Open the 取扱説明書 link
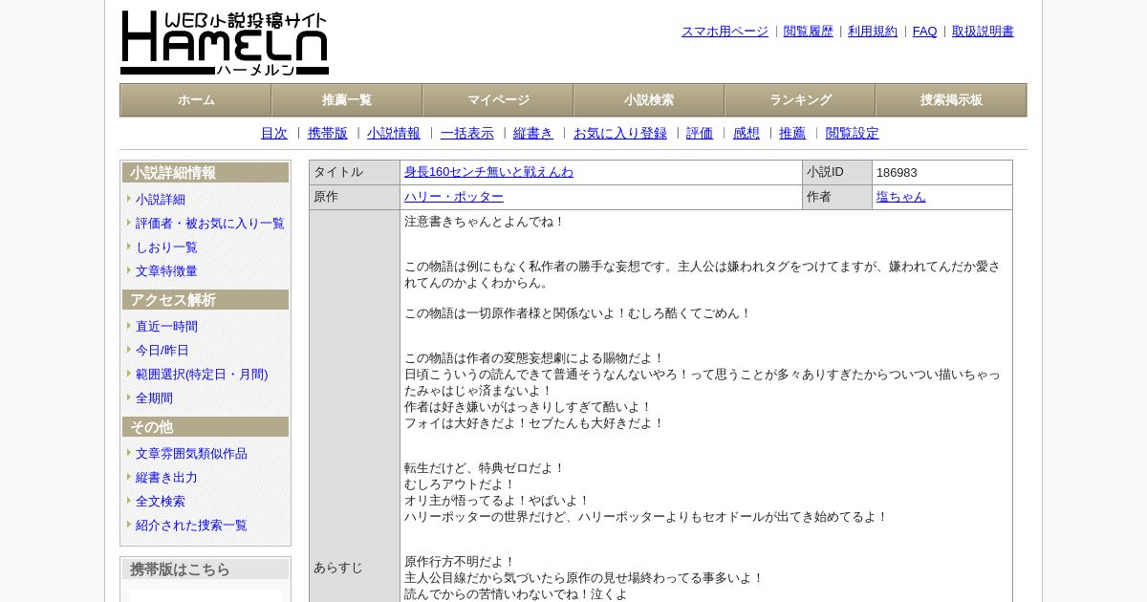1147x602 pixels. [983, 32]
